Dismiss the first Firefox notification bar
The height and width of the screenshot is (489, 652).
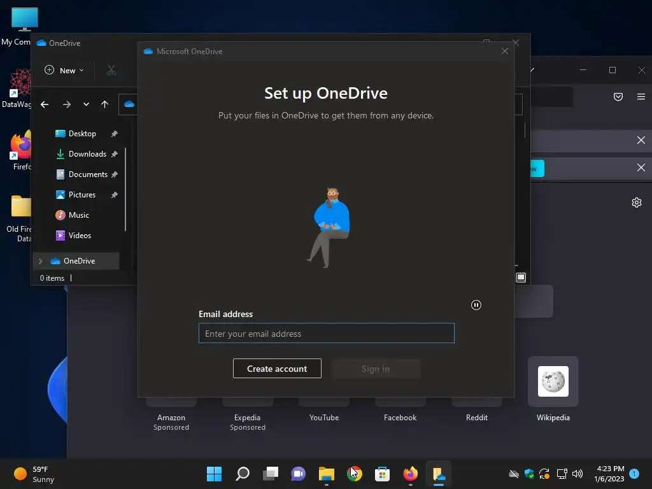coord(641,140)
